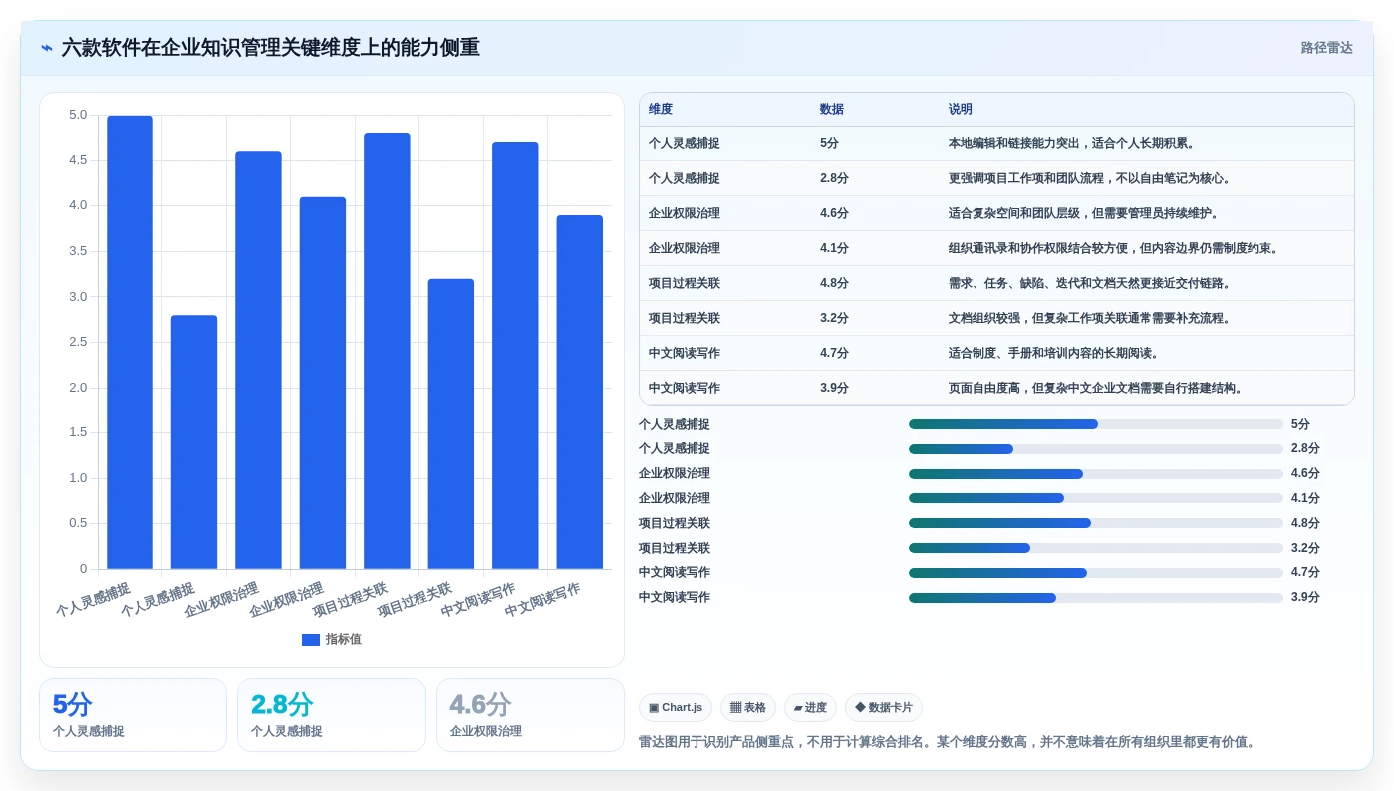Click the progress bar labelled 4.1分
The height and width of the screenshot is (791, 1394).
[x=1096, y=498]
